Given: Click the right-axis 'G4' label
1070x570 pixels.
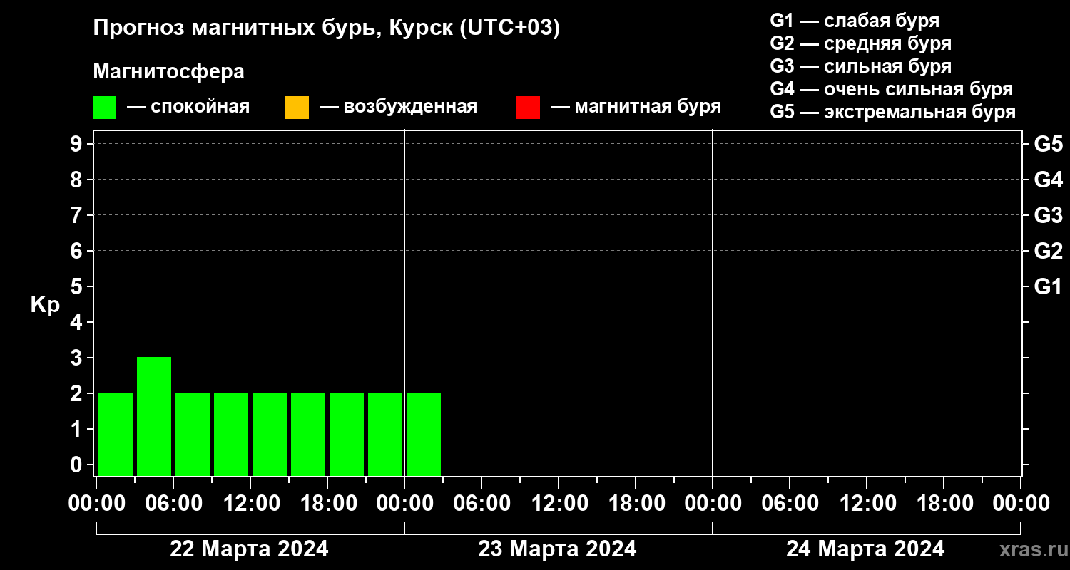Looking at the screenshot, I should (1049, 180).
